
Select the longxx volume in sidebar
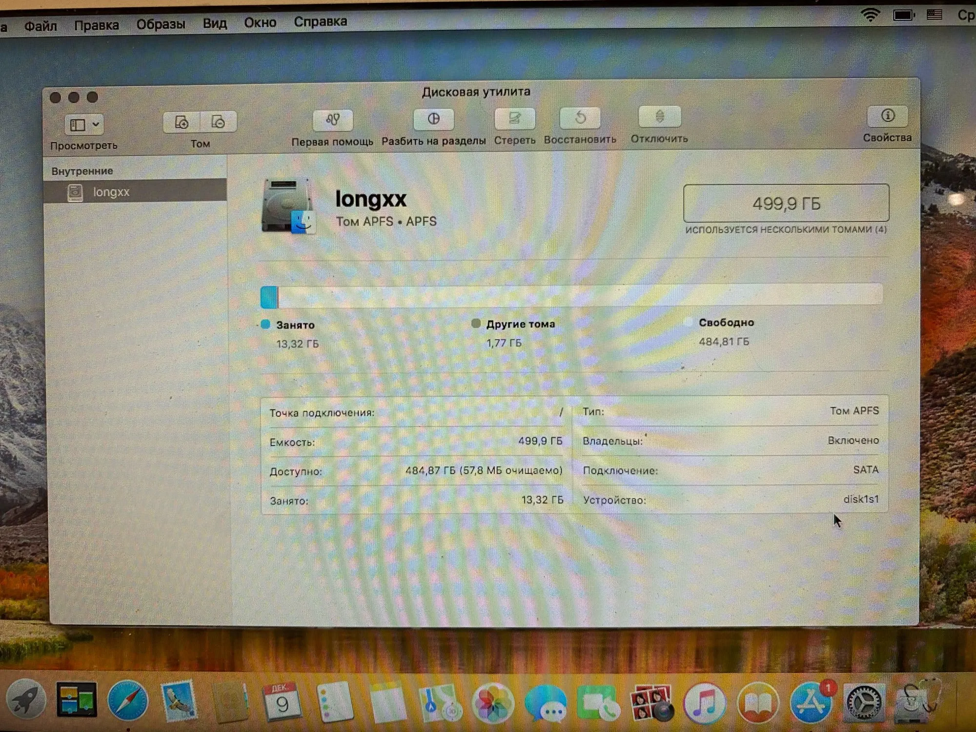pyautogui.click(x=111, y=192)
